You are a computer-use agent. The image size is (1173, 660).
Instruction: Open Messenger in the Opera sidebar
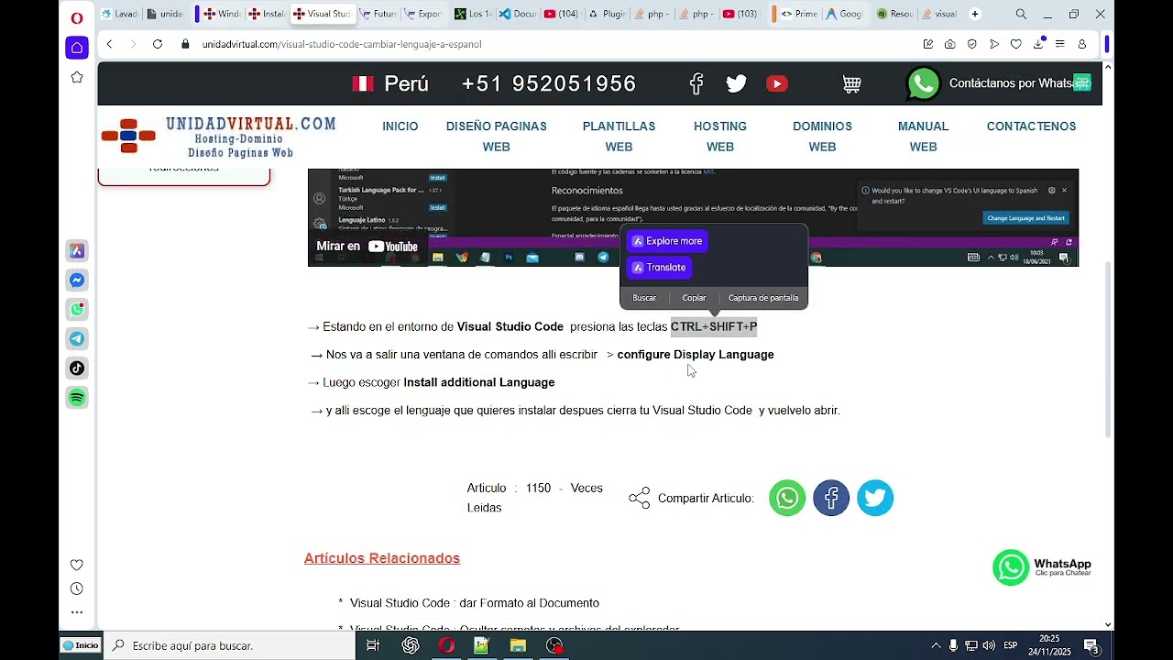pos(77,280)
